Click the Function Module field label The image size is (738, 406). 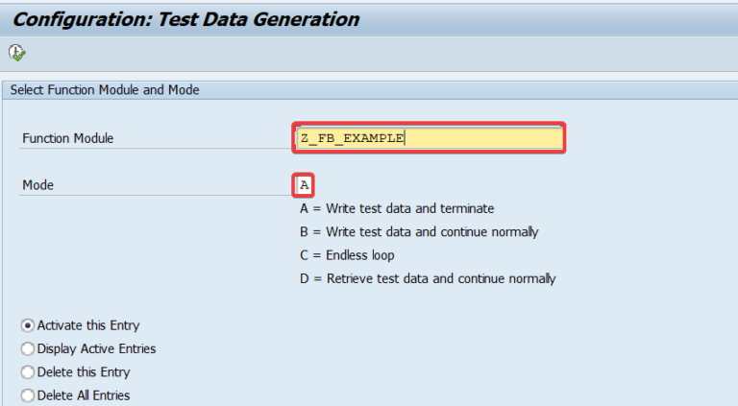[x=67, y=138]
